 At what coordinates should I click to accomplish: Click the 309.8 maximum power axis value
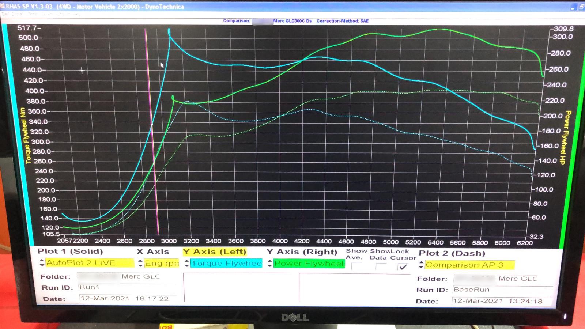[x=563, y=29]
